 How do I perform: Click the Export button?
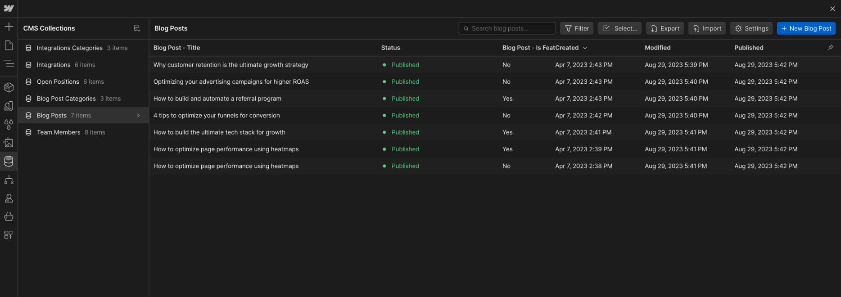coord(665,28)
